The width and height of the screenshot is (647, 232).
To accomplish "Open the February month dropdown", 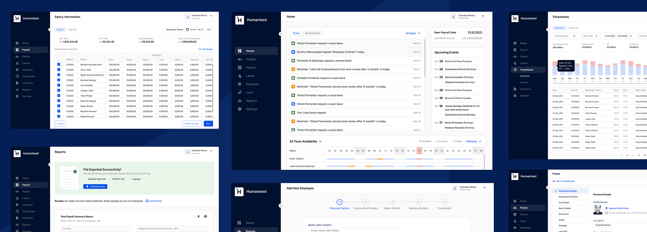I will pos(474,141).
